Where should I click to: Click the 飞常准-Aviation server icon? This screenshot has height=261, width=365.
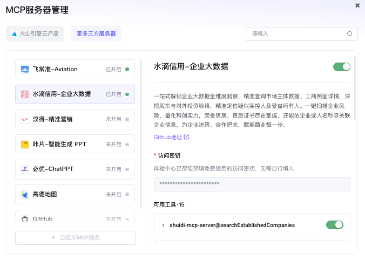(x=25, y=70)
